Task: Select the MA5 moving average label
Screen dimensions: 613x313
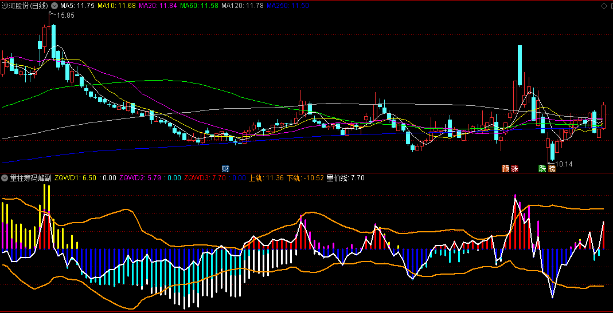Action: pos(77,6)
